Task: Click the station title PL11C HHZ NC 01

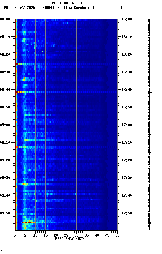Action: pyautogui.click(x=67, y=3)
